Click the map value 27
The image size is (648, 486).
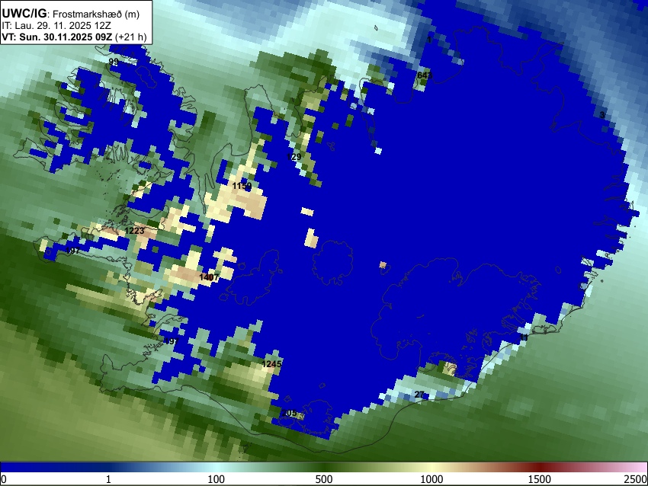[419, 395]
